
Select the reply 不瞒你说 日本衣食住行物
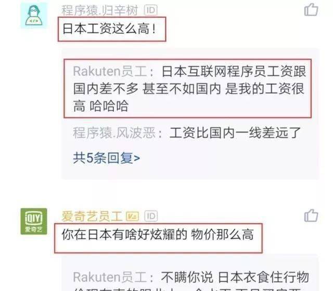pos(235,277)
